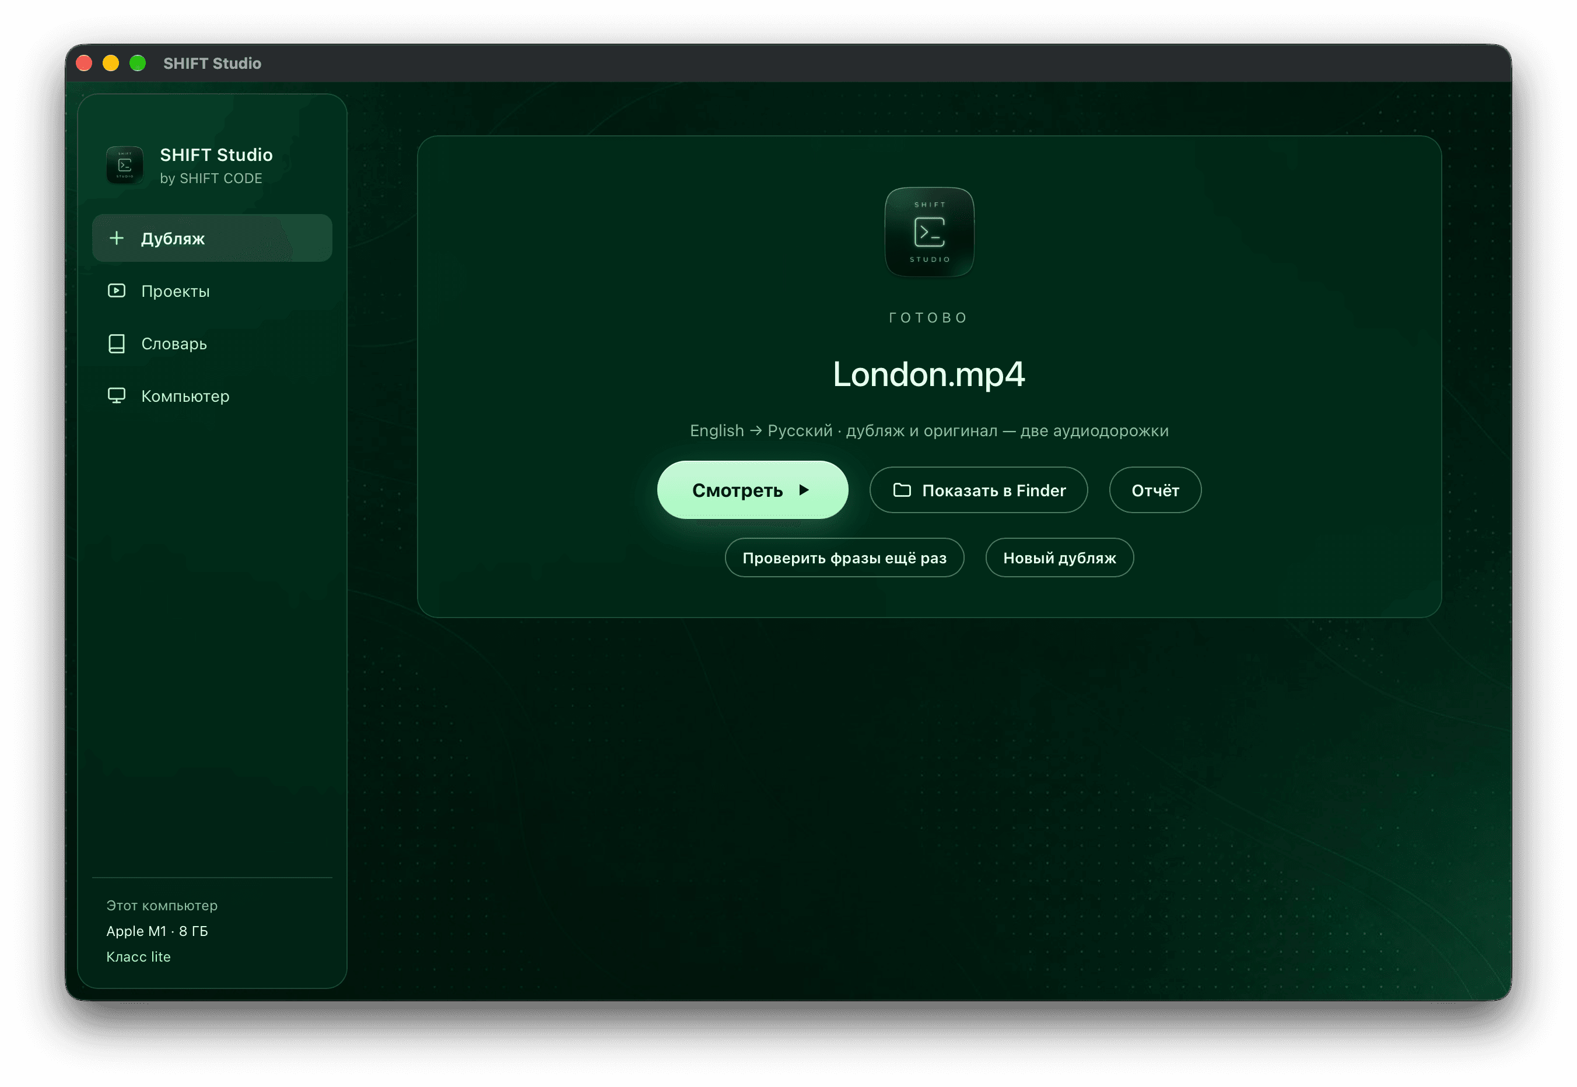Click Проверить фразы ещё раз
The height and width of the screenshot is (1087, 1577).
coord(844,558)
